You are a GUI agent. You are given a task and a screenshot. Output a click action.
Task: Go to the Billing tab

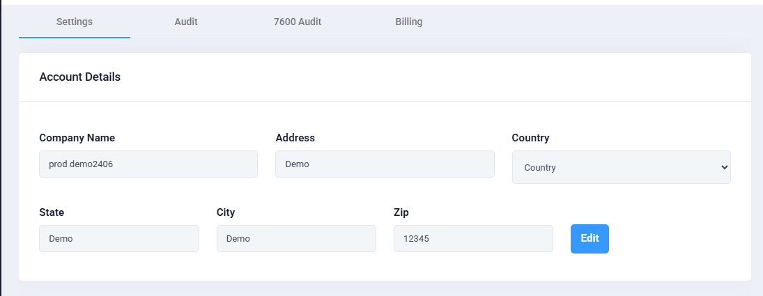point(409,22)
